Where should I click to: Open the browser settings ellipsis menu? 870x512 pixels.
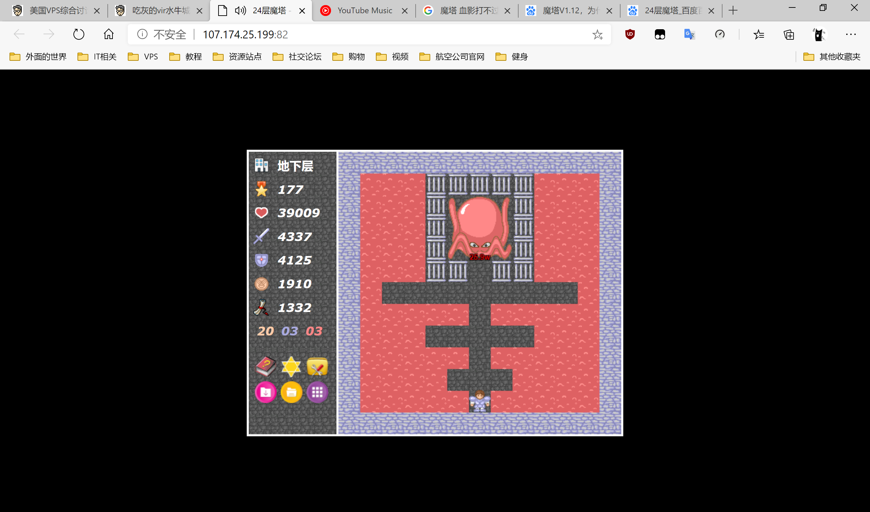(x=851, y=34)
